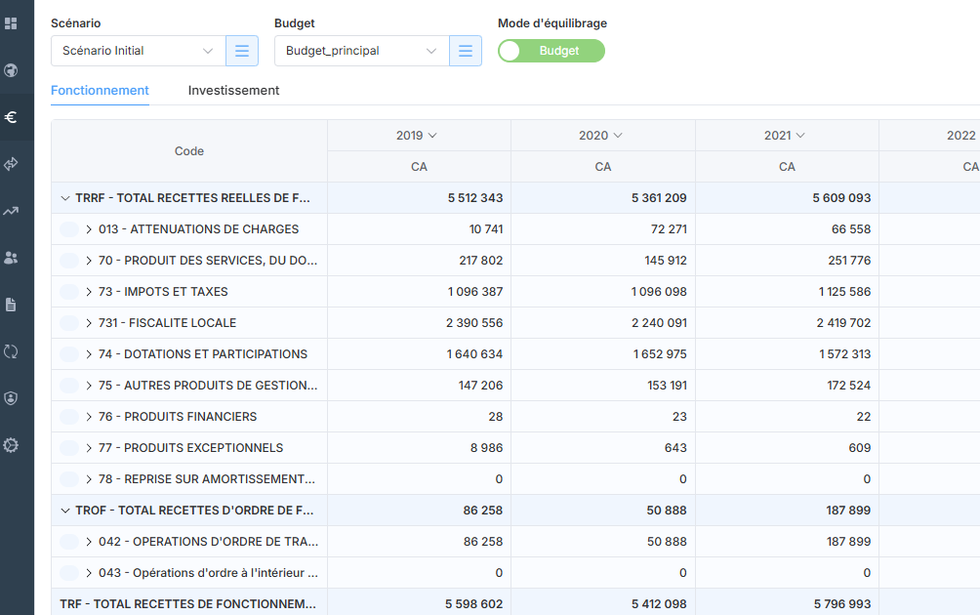Click the users group icon in sidebar
The width and height of the screenshot is (980, 615).
click(x=11, y=258)
